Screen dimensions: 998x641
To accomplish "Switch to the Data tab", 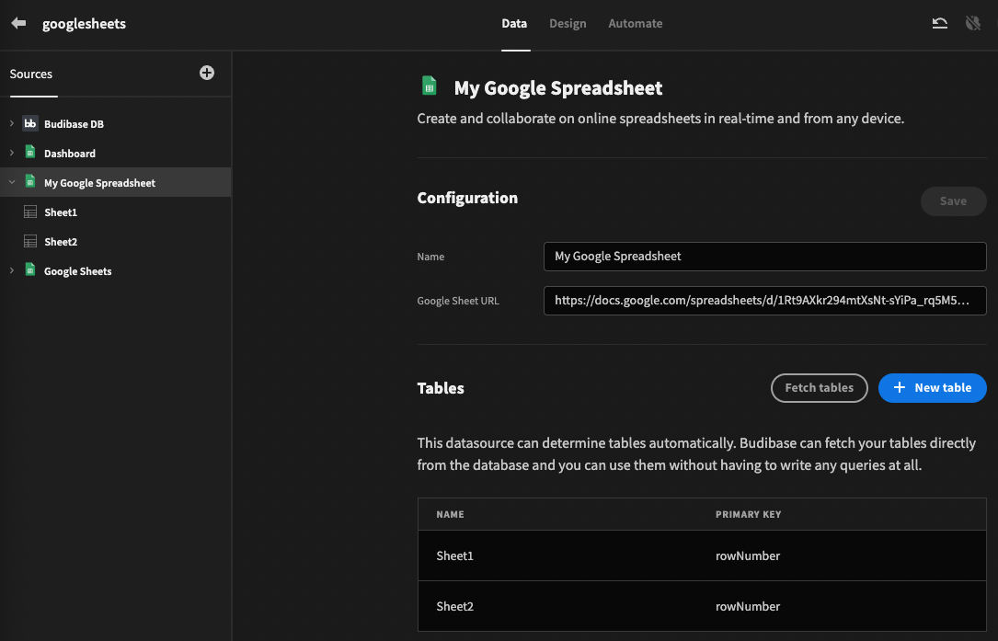I will click(514, 24).
